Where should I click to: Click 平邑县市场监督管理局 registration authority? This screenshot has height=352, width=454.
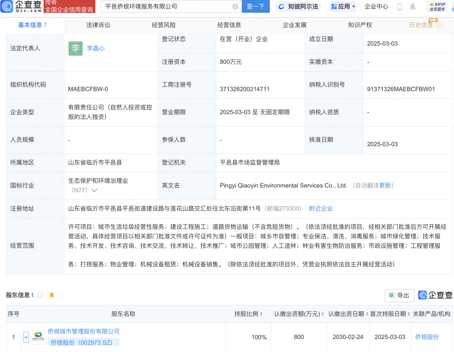[x=250, y=162]
